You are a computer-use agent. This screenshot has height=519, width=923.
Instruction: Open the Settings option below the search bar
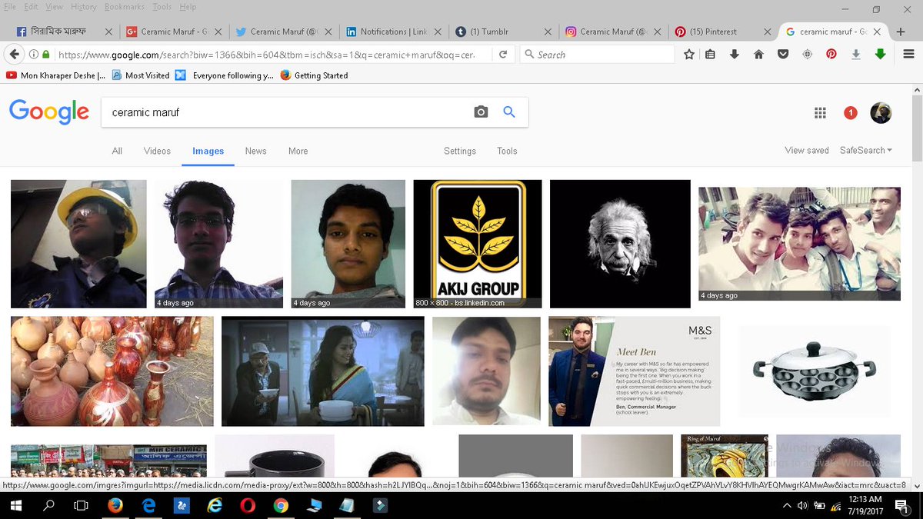(460, 151)
